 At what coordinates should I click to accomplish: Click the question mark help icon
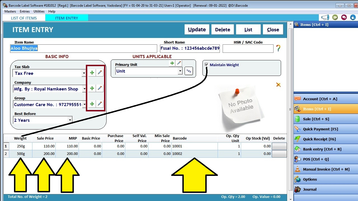pos(278,48)
